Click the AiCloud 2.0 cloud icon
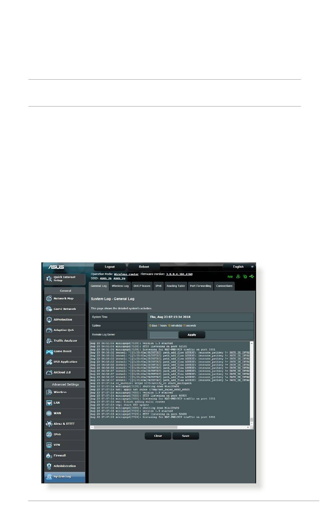 pyautogui.click(x=49, y=373)
